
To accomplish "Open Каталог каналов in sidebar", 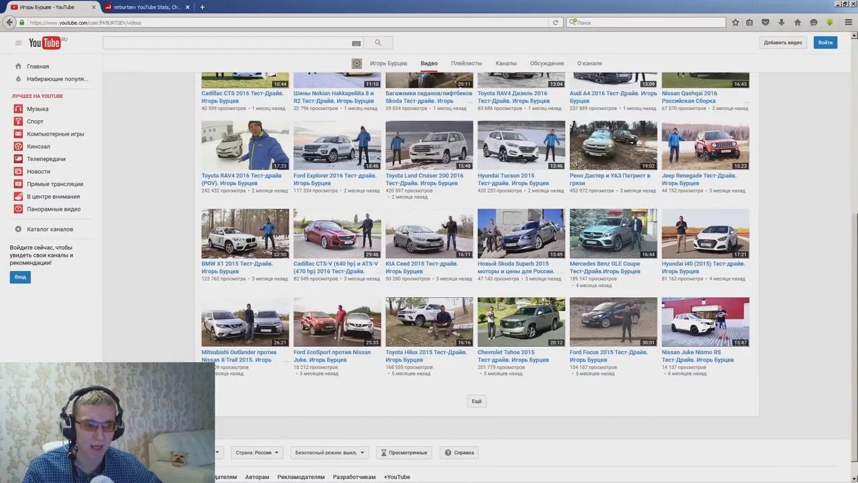I will click(50, 229).
